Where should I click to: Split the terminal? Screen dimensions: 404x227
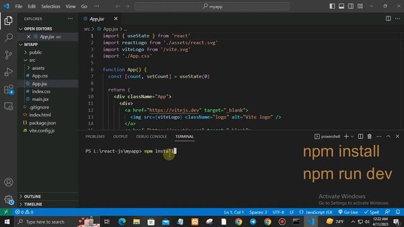[360, 136]
